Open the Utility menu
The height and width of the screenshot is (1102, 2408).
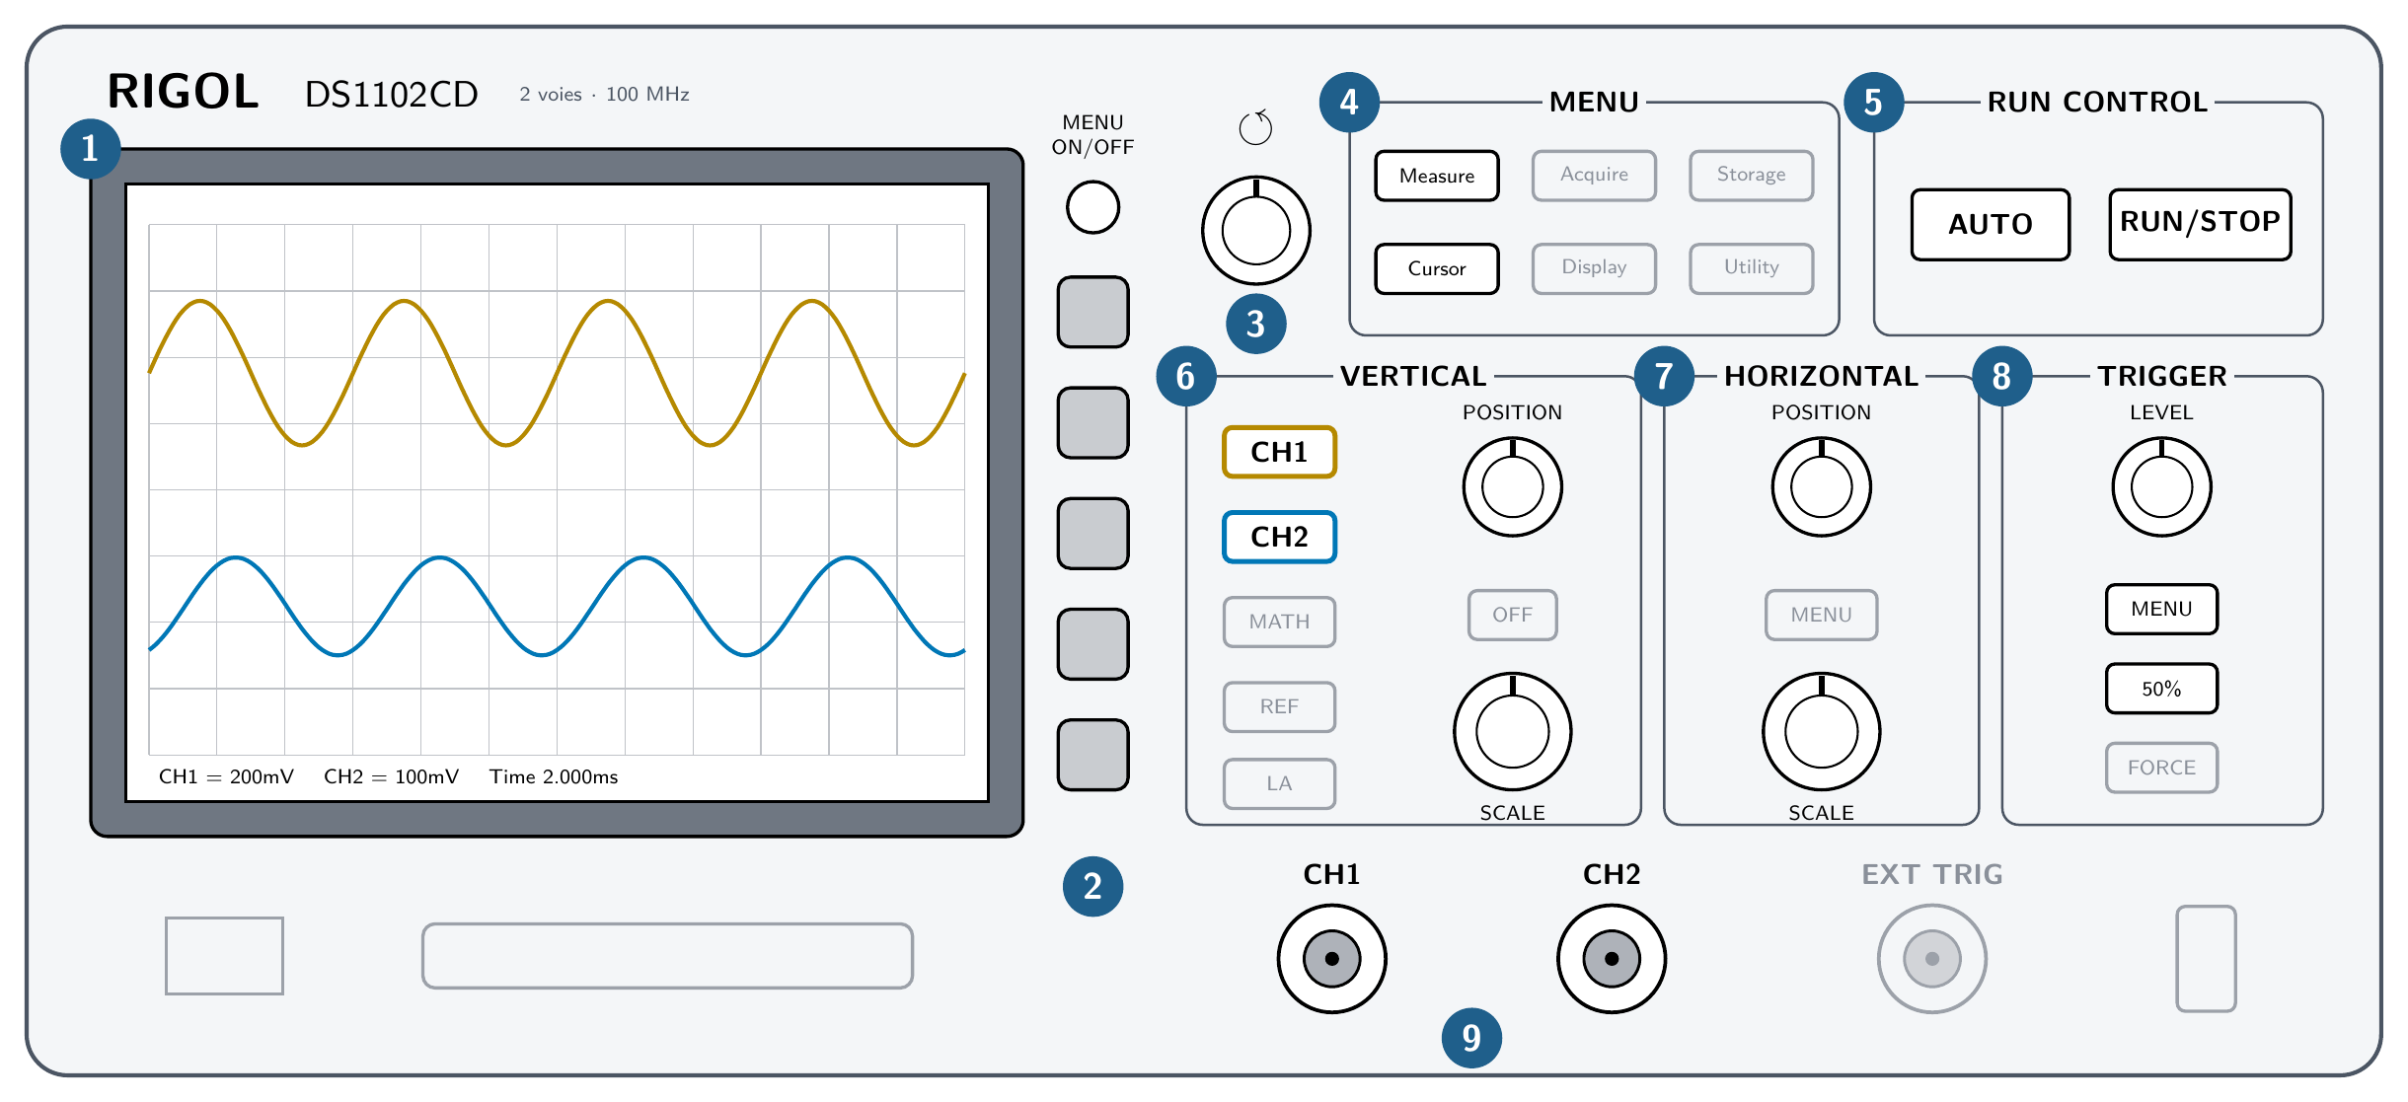pos(1751,268)
